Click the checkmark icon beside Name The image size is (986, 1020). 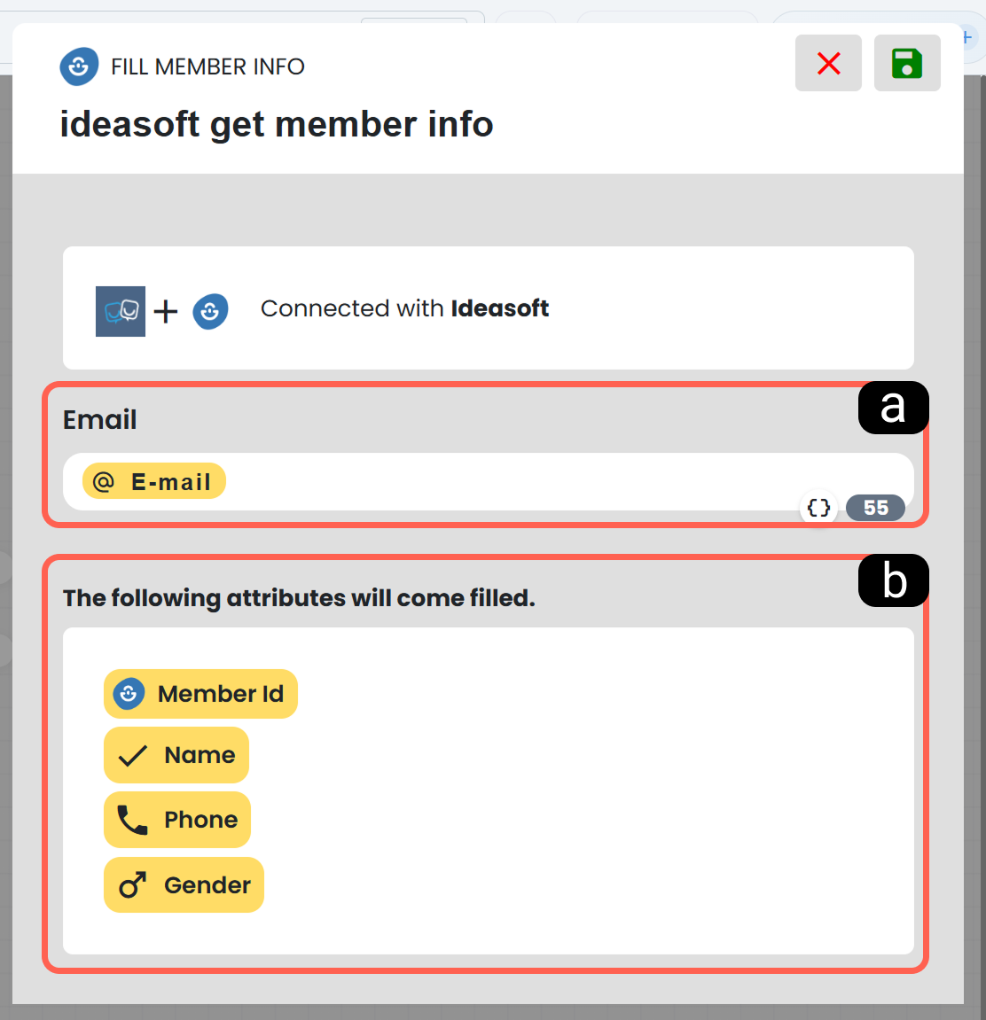click(133, 755)
